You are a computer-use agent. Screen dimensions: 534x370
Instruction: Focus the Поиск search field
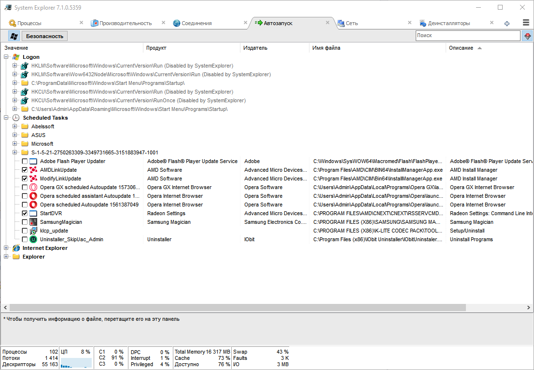click(468, 35)
